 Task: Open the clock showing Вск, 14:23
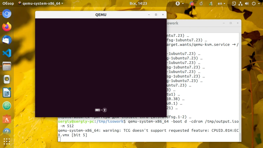(x=138, y=3)
